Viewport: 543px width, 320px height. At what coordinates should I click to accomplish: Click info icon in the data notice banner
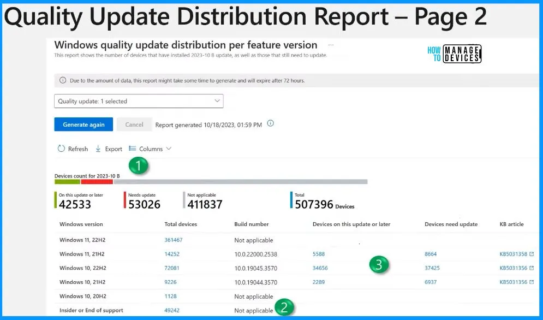pos(63,80)
